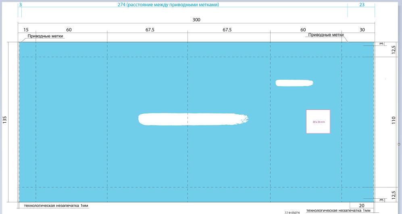This screenshot has height=214, width=402.
Task: Select the bottom-right 'технологическая незапечатка 1мм' text
Action: pos(338,210)
